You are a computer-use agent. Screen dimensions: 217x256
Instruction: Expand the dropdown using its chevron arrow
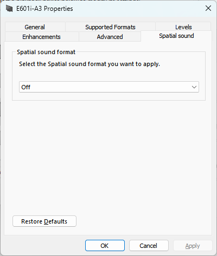tap(194, 87)
